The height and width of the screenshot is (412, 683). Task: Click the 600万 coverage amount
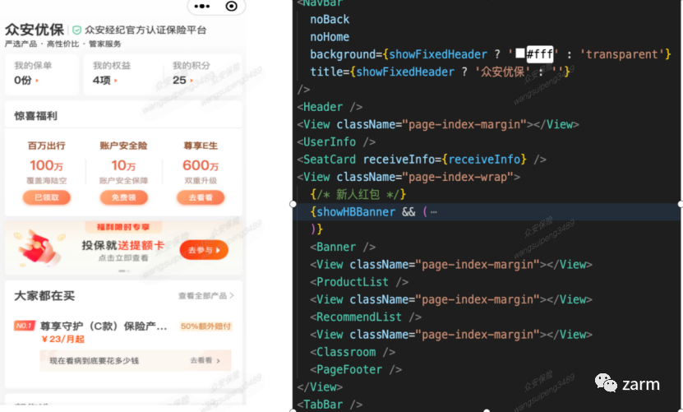click(x=201, y=165)
